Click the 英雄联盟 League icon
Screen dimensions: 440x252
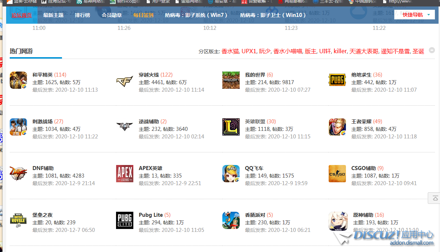[231, 127]
